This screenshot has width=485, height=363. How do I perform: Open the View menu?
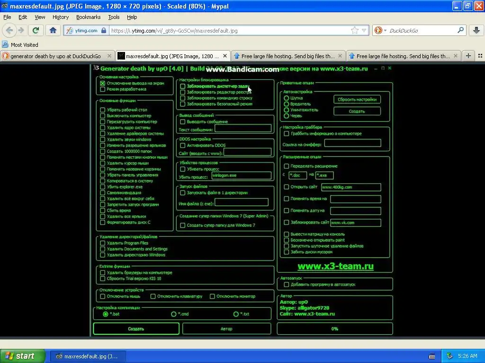(x=40, y=17)
